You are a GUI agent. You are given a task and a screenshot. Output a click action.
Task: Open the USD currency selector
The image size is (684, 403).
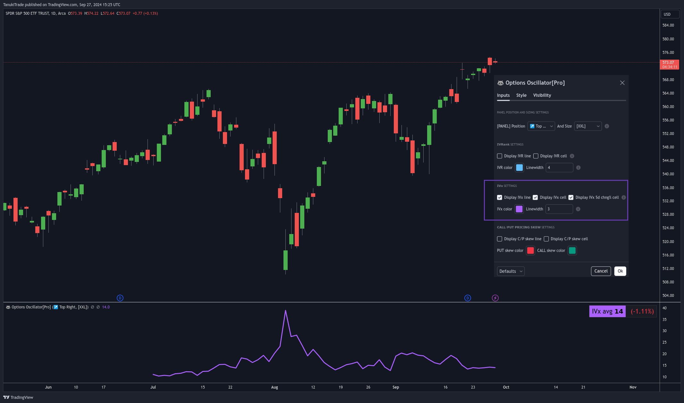point(670,14)
